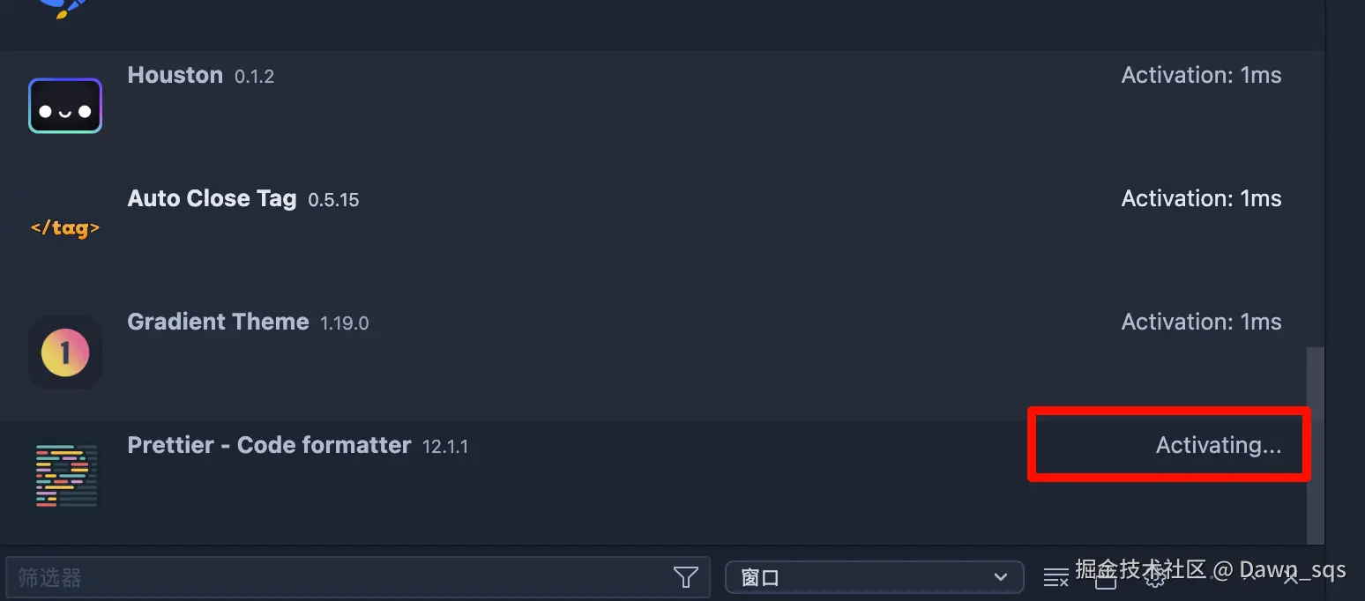
Task: Click the clear output list icon
Action: 1055,578
